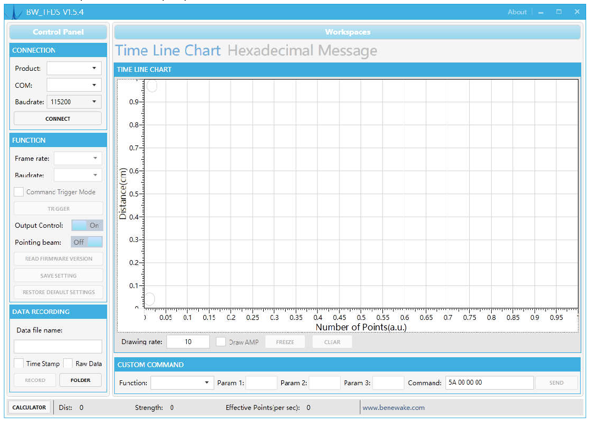Click the Data file name field

(58, 346)
